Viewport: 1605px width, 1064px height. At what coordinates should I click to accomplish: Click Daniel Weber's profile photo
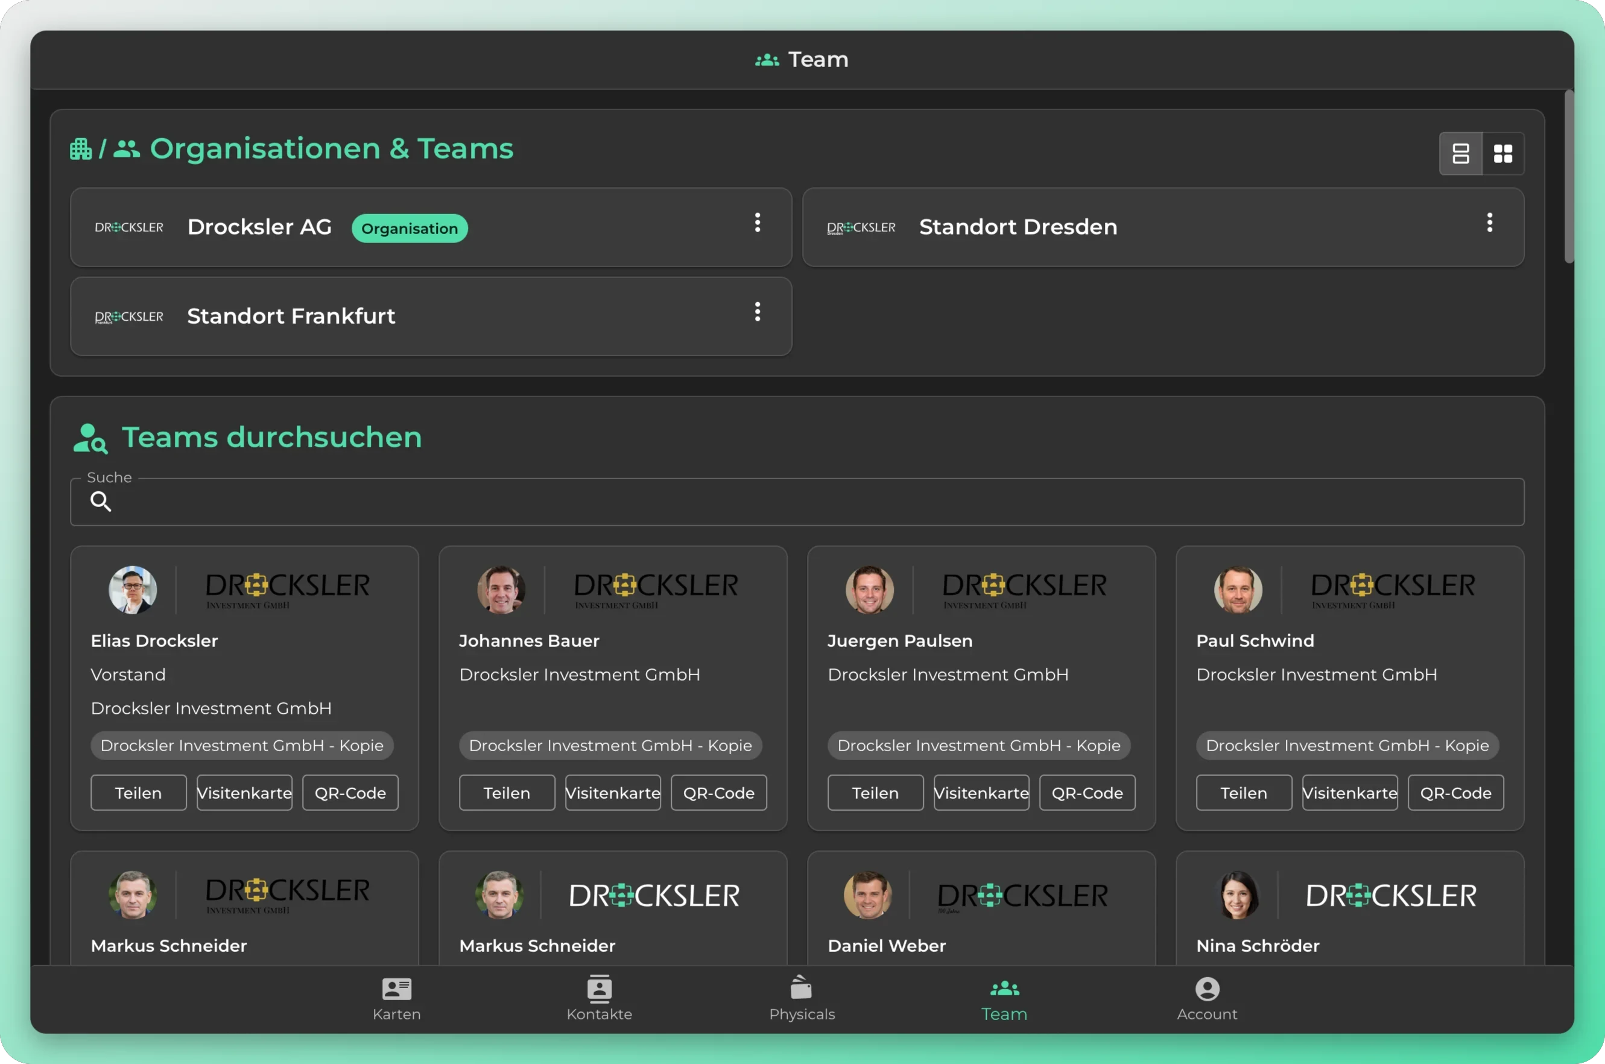868,895
